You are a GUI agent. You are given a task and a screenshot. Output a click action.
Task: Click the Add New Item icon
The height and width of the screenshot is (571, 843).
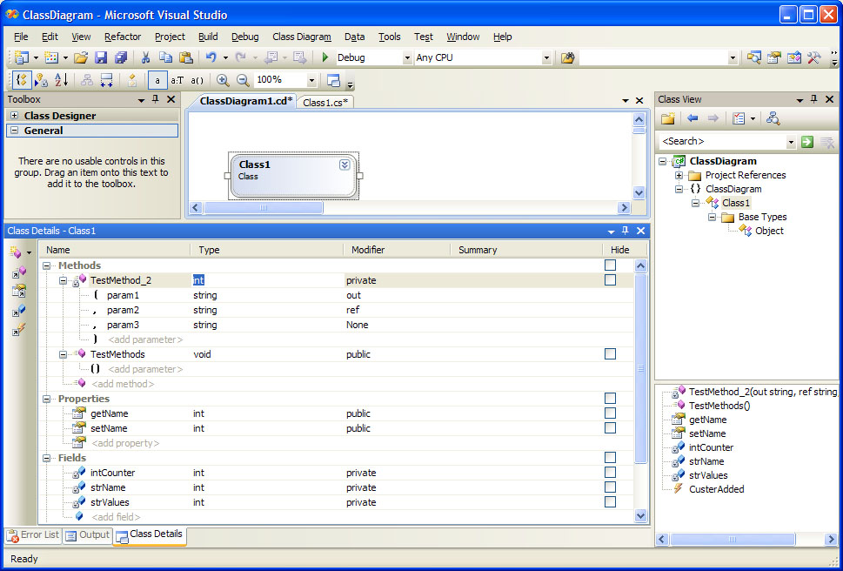[x=51, y=57]
